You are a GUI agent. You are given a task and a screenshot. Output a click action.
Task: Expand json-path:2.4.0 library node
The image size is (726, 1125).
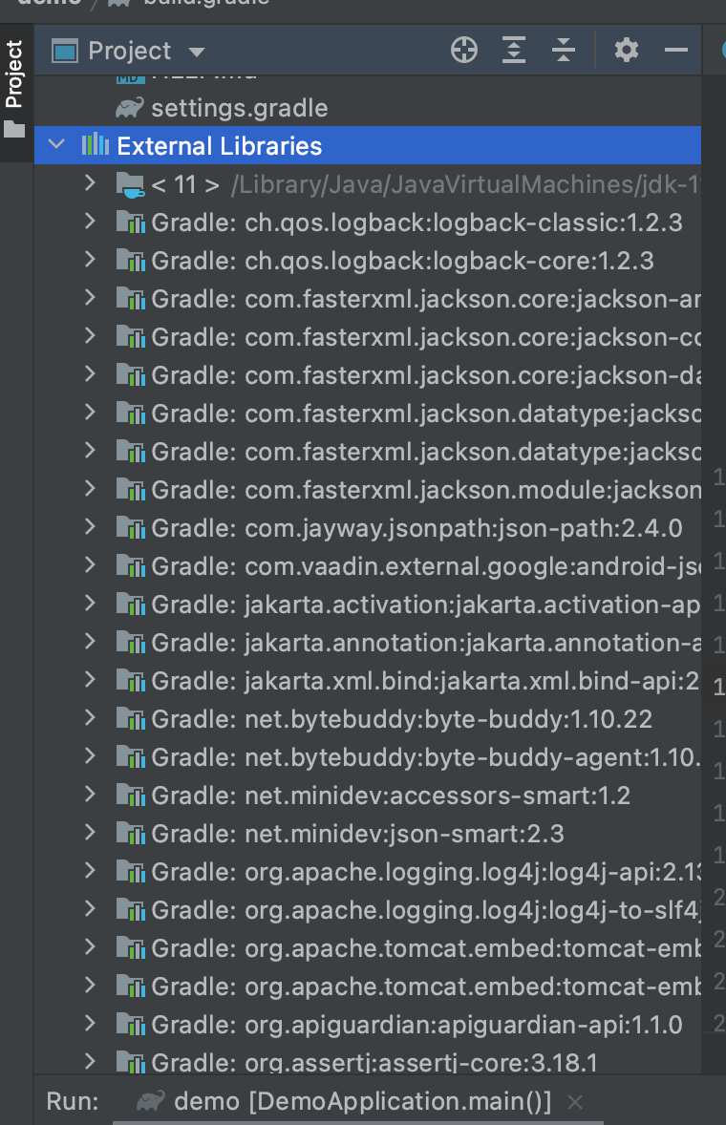(90, 527)
